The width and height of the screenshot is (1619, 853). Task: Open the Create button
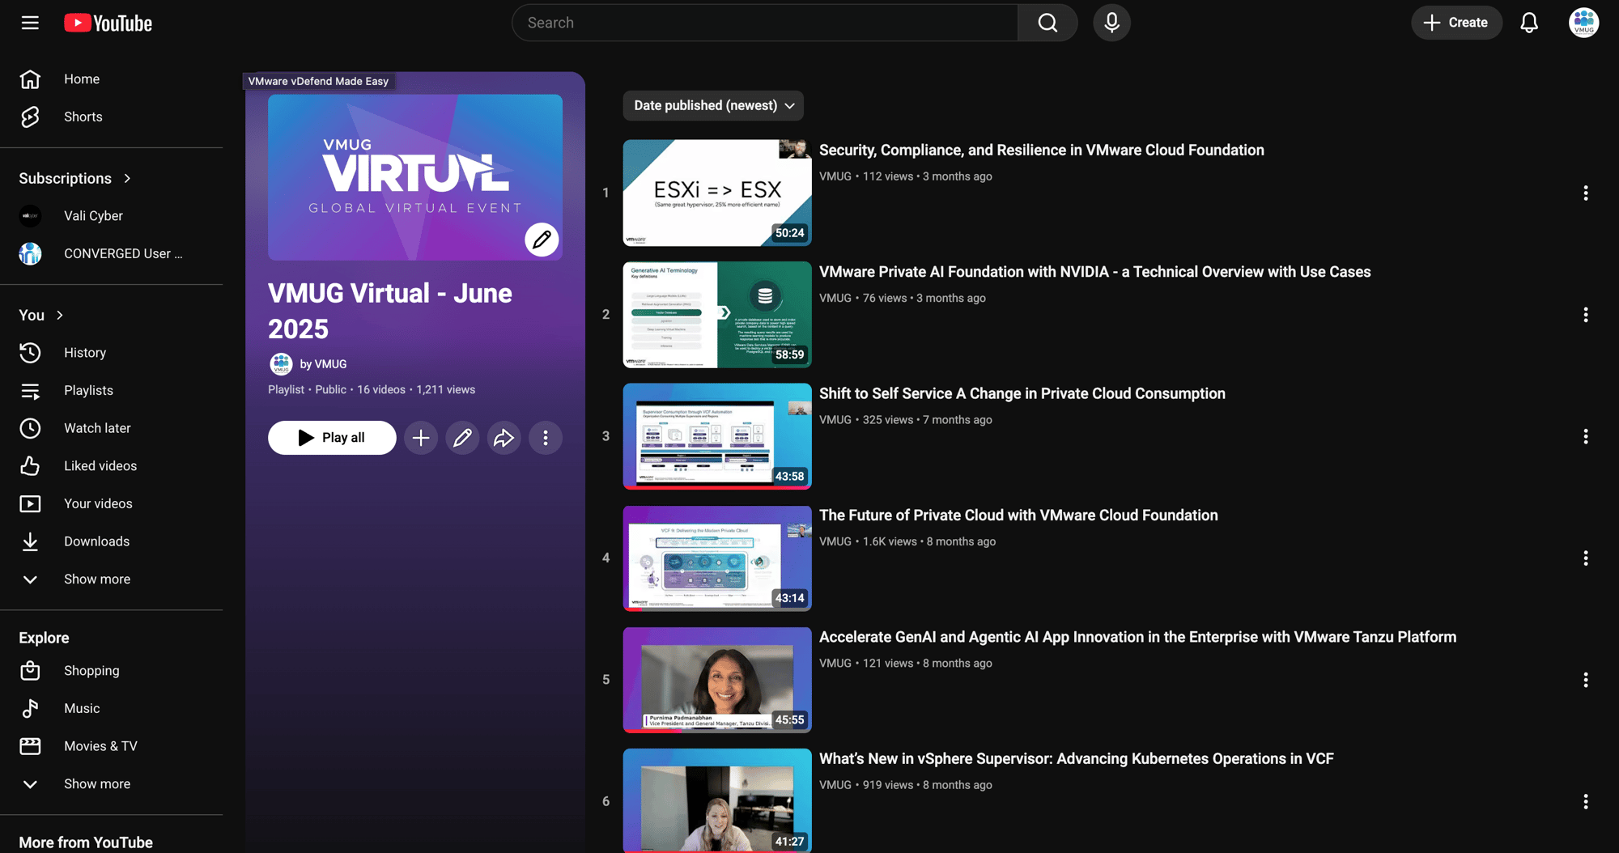1456,23
